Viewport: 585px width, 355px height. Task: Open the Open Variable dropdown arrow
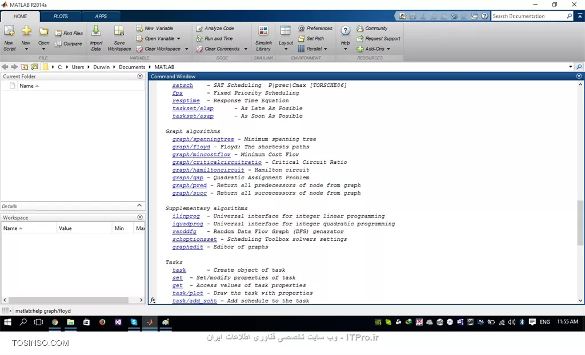pyautogui.click(x=179, y=39)
